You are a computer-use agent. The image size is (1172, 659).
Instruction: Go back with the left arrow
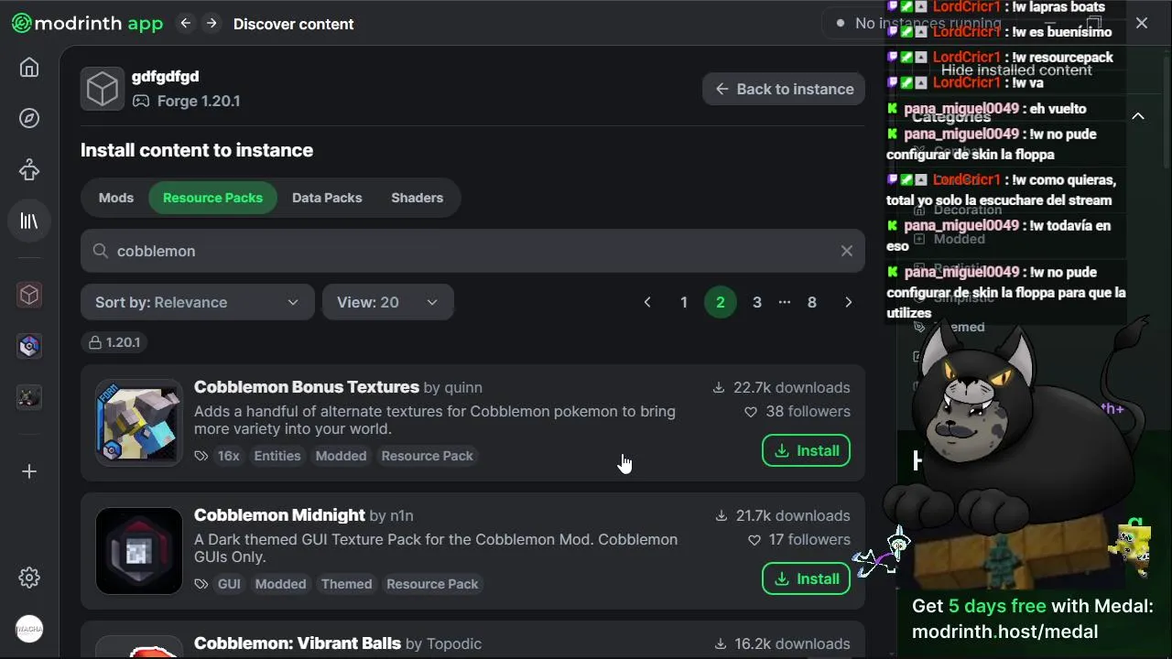point(186,24)
